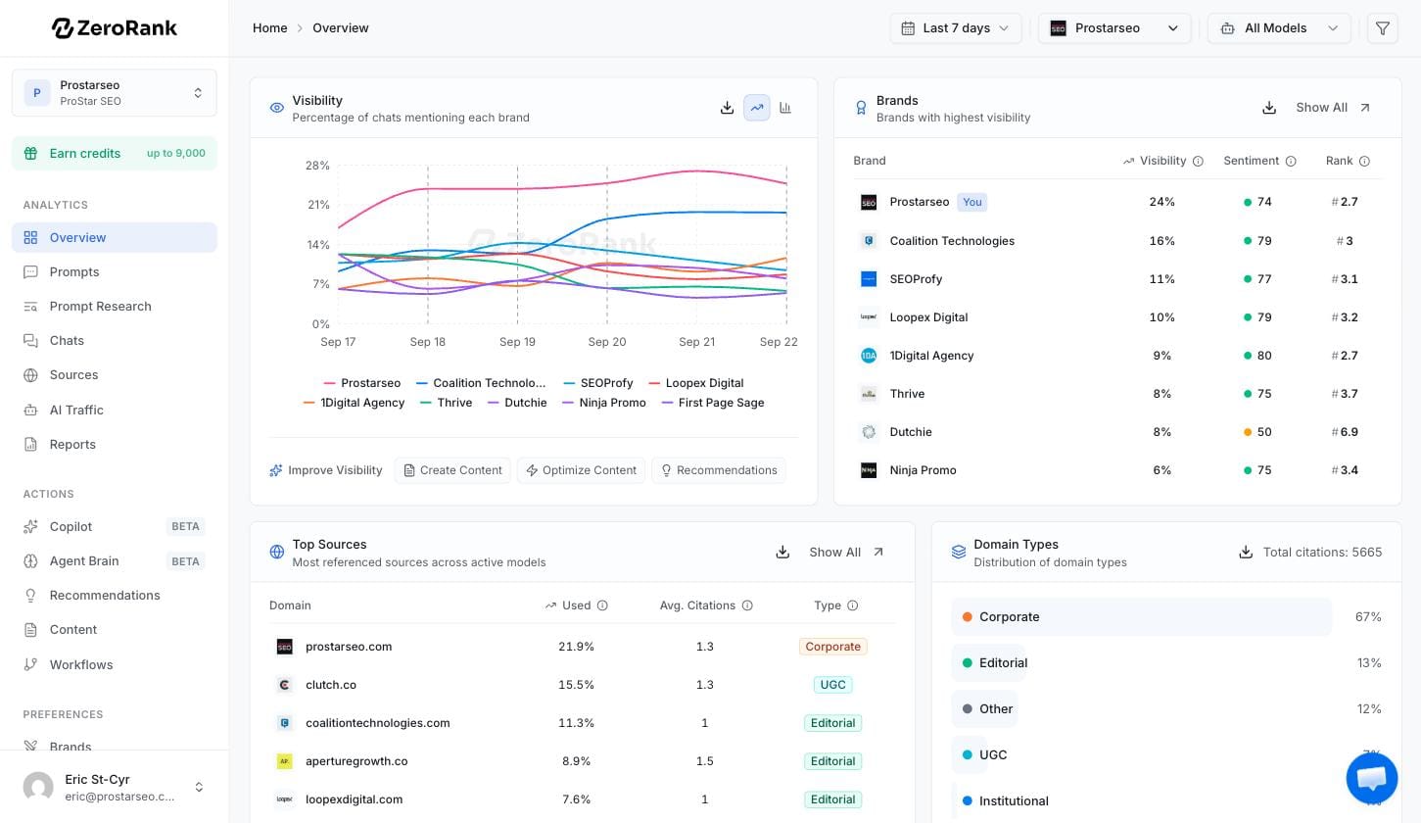
Task: Click the globe icon beside Top Sources
Action: 276,553
